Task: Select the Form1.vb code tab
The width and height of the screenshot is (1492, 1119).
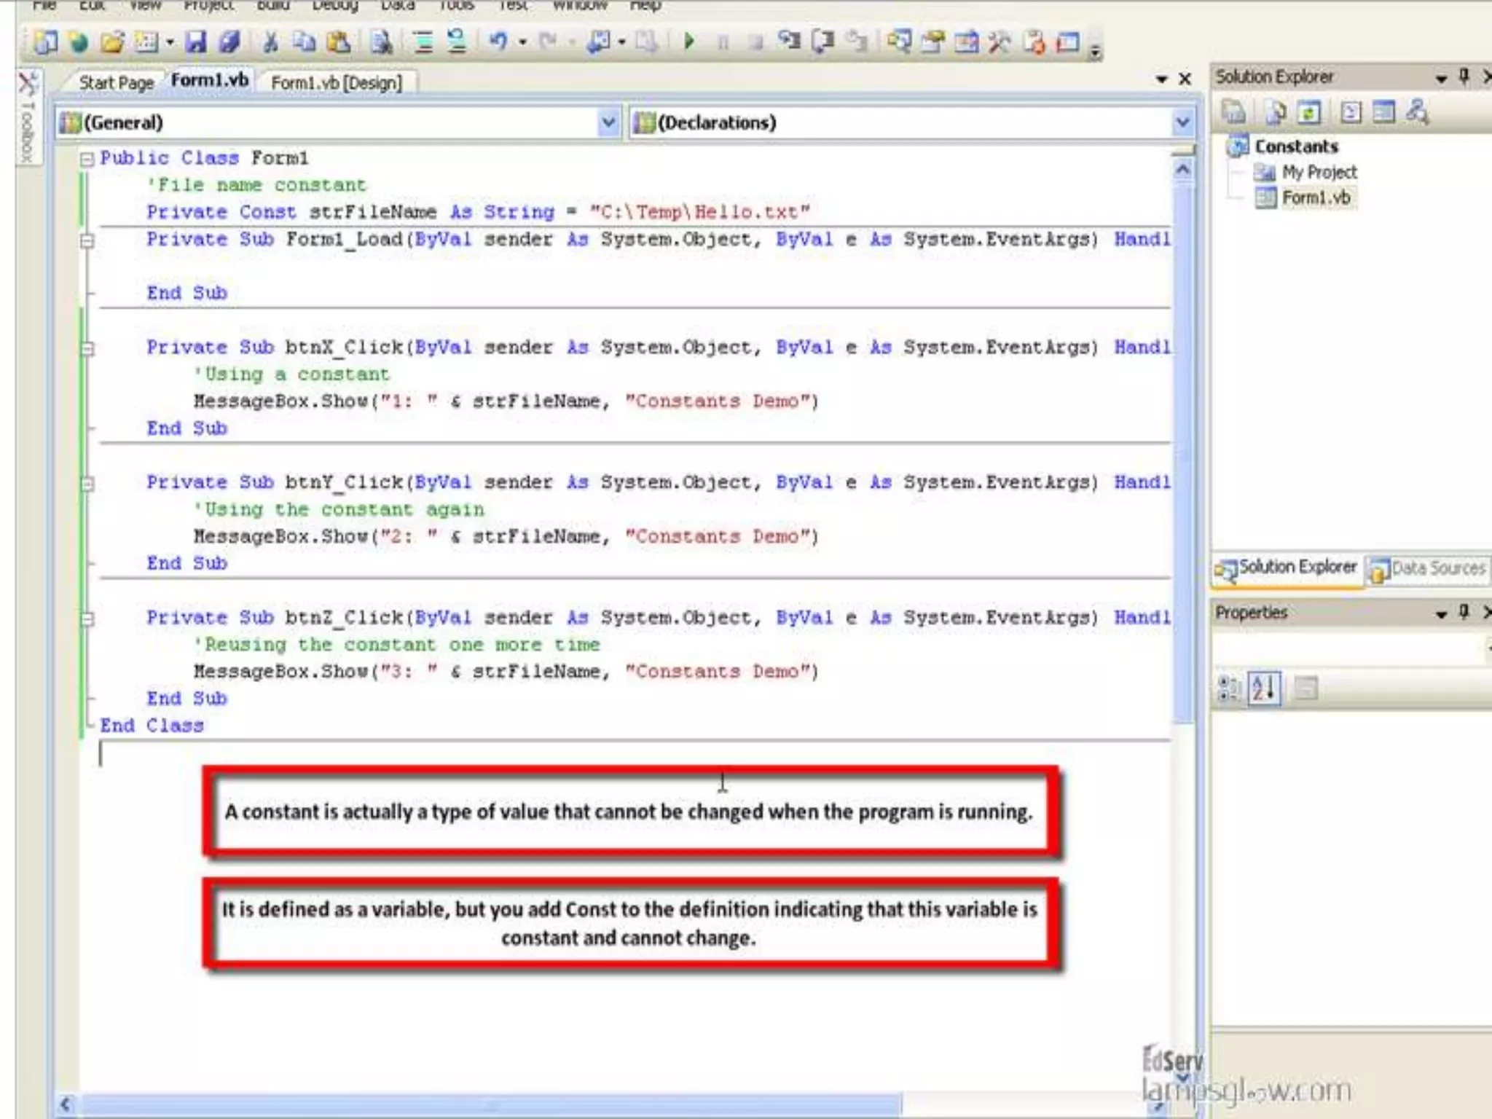Action: pyautogui.click(x=210, y=80)
